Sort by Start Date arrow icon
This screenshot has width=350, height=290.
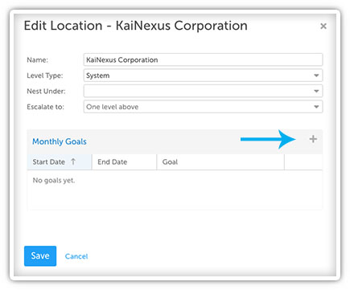click(x=73, y=161)
